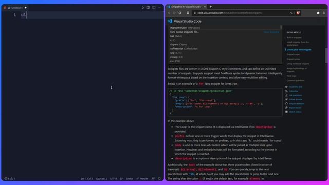The height and width of the screenshot is (185, 329).
Task: Open Create your own snippets link
Action: click(x=299, y=50)
